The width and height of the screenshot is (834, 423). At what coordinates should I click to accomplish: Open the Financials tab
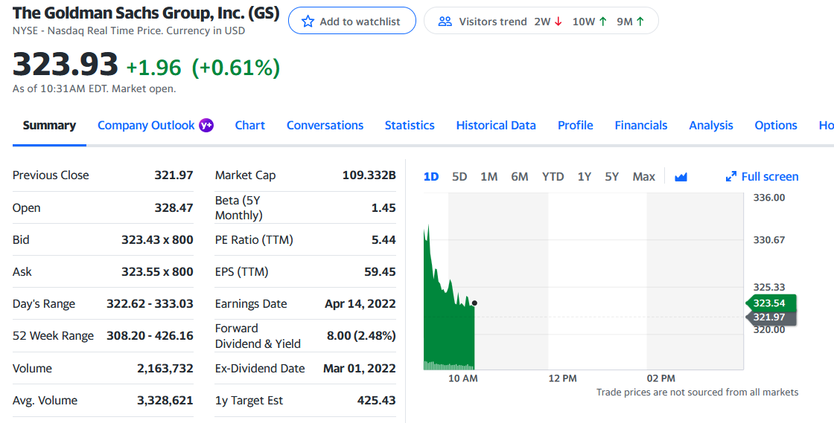[x=641, y=125]
